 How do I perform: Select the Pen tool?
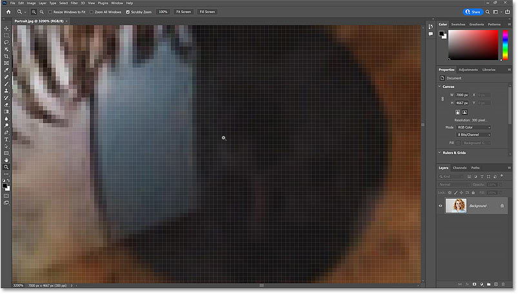coord(6,132)
